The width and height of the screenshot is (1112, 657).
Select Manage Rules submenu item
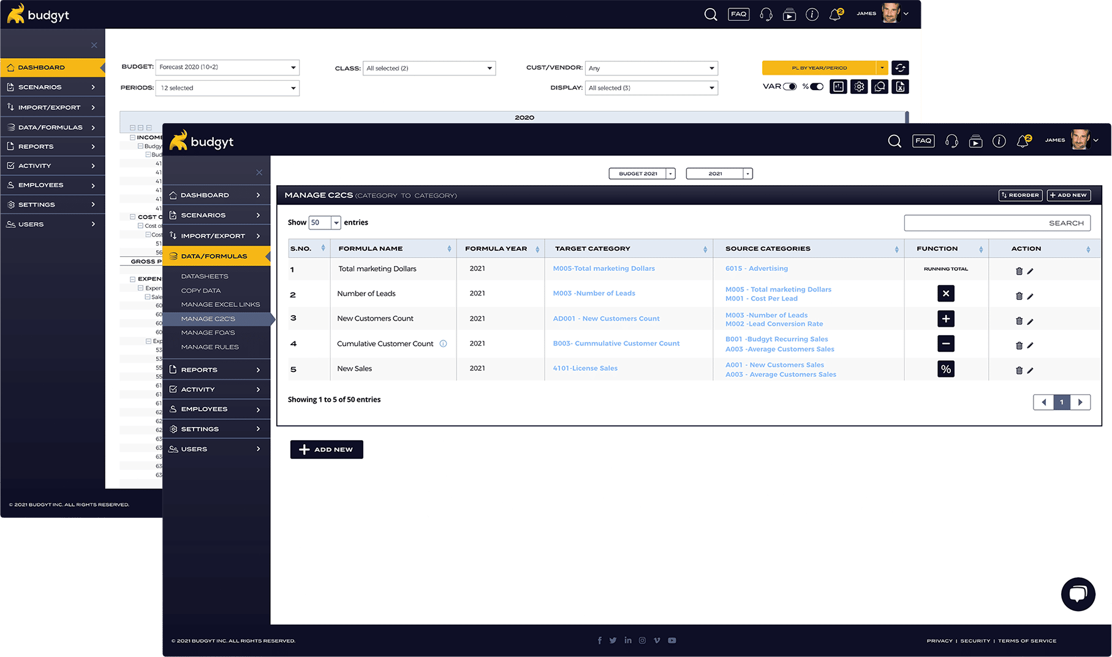(x=210, y=347)
